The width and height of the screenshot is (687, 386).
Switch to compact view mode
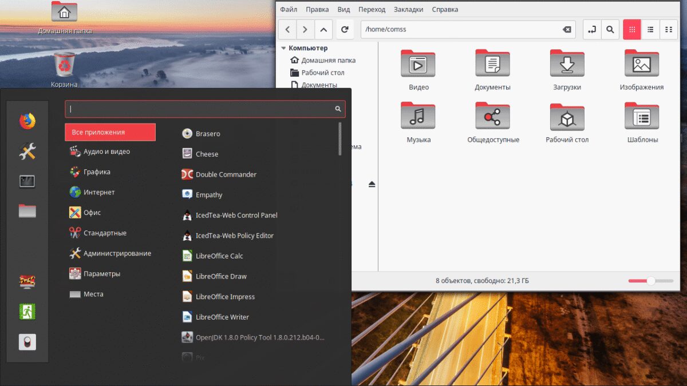[x=668, y=29]
